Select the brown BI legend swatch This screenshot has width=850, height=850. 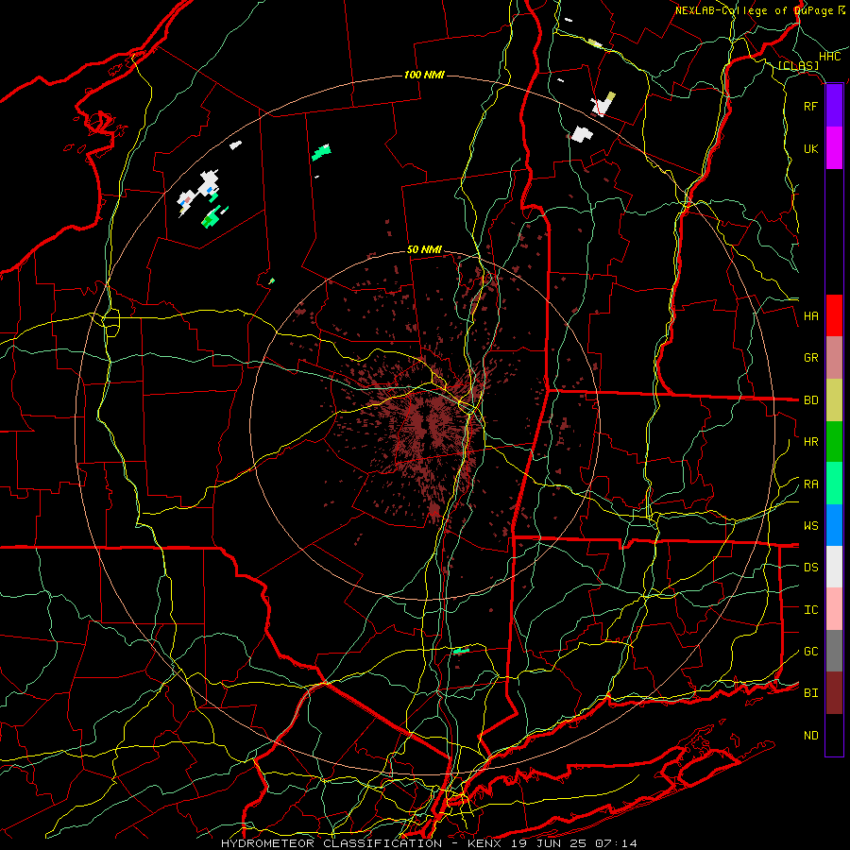pos(834,693)
